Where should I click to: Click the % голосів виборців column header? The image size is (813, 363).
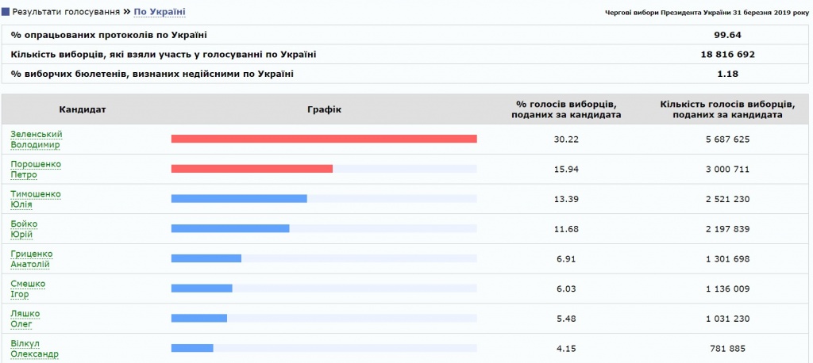[565, 109]
